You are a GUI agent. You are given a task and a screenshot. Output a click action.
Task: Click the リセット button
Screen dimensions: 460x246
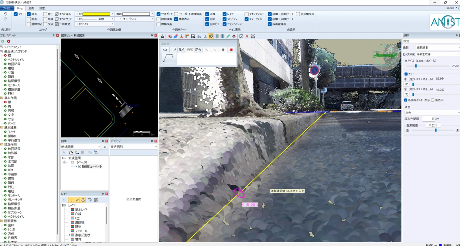(x=433, y=125)
